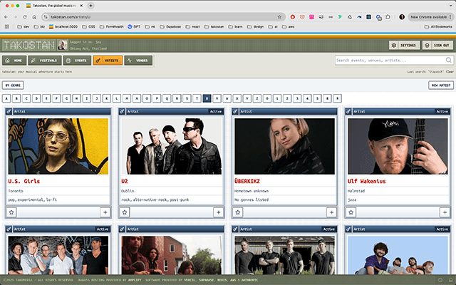Click the Ulf Wakenius guitar photo
The width and height of the screenshot is (456, 285).
(398, 146)
